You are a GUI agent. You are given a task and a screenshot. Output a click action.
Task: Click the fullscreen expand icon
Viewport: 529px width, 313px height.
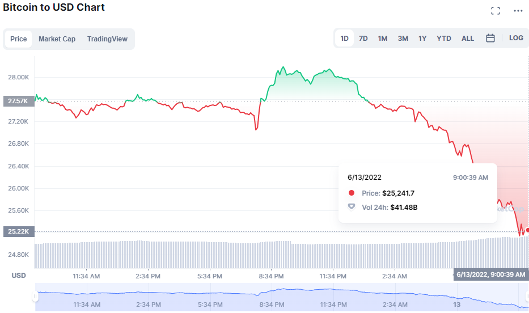click(x=495, y=11)
